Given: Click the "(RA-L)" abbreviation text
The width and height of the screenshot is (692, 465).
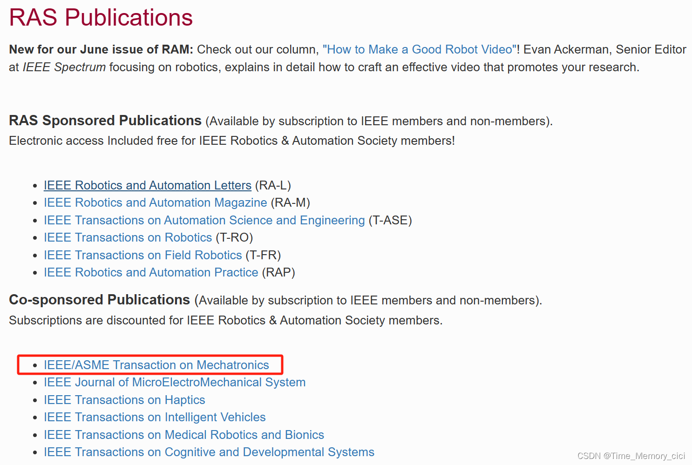Looking at the screenshot, I should 273,185.
